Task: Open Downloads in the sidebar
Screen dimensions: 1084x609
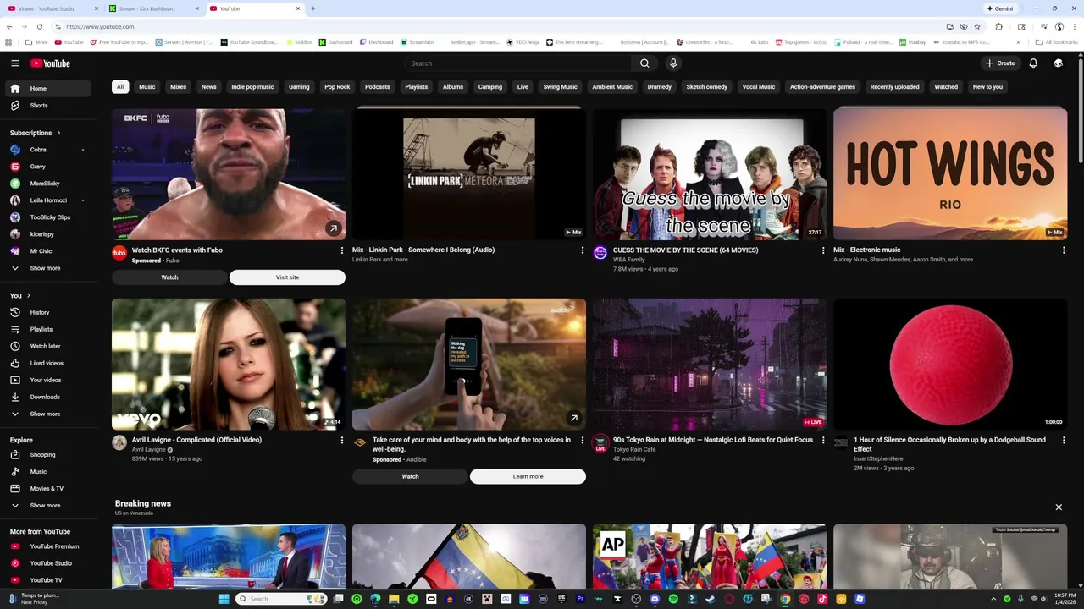Action: [46, 397]
